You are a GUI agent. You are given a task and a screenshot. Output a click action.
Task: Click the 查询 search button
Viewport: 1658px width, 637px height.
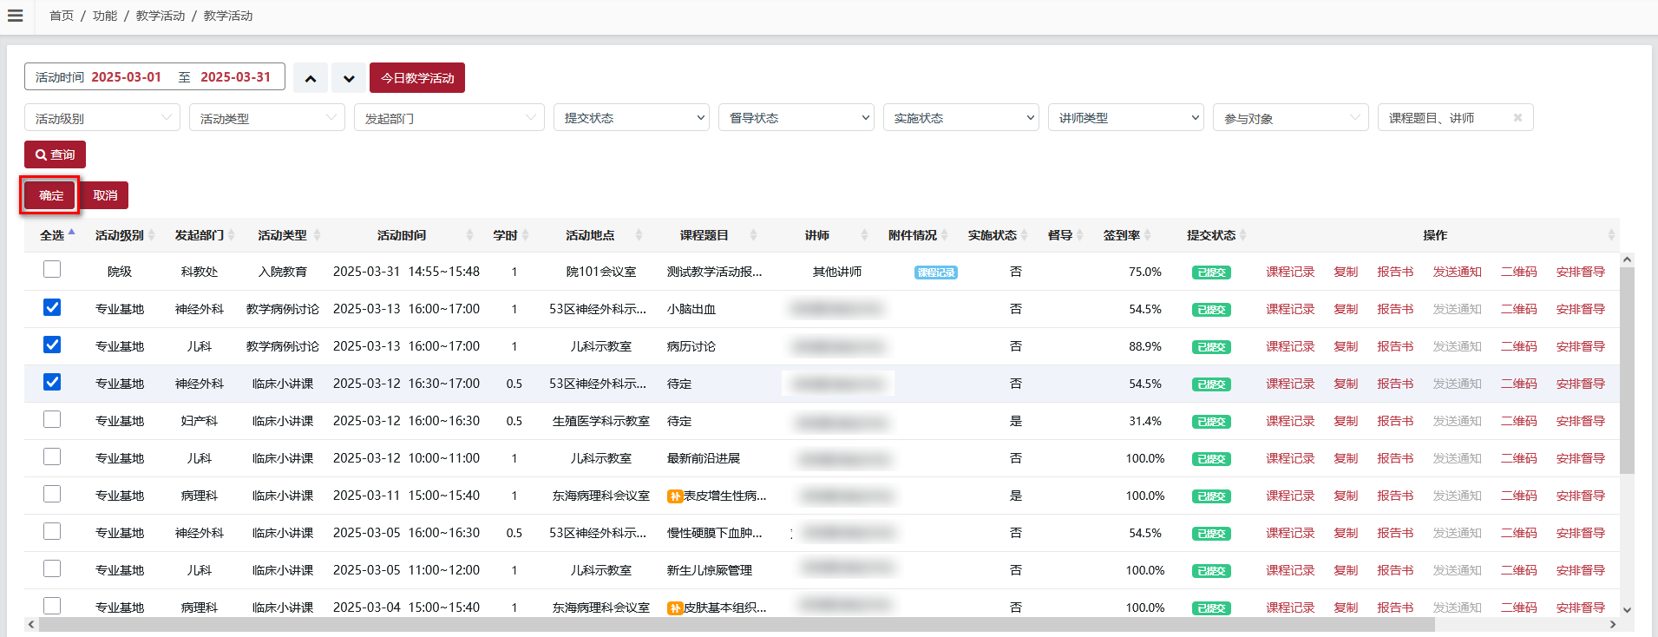tap(55, 154)
